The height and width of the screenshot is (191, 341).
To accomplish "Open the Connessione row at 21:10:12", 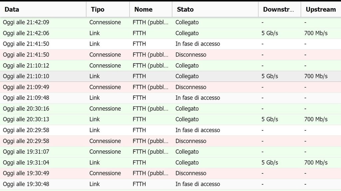I will tap(105, 66).
